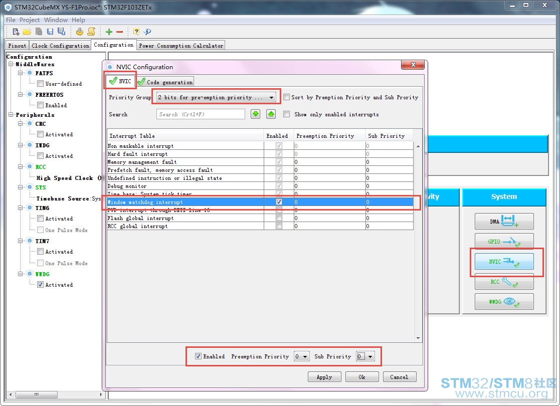Screen dimensions: 560x406
Task: Open NVIC button in System panel
Action: [x=504, y=261]
